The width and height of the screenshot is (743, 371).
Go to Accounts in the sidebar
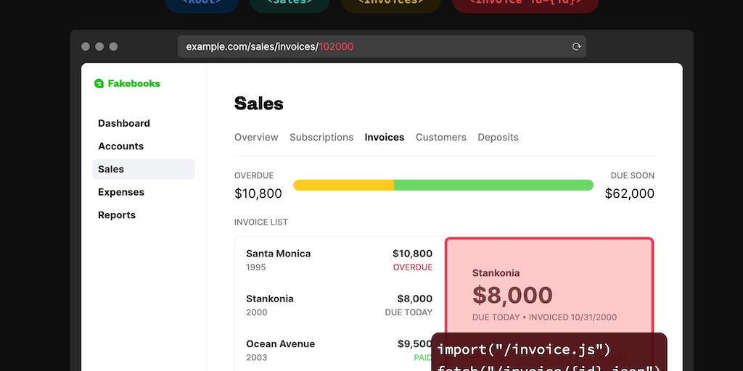121,146
